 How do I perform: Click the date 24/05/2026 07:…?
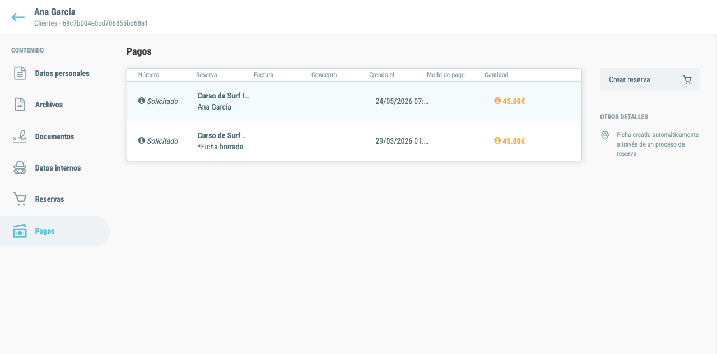402,101
